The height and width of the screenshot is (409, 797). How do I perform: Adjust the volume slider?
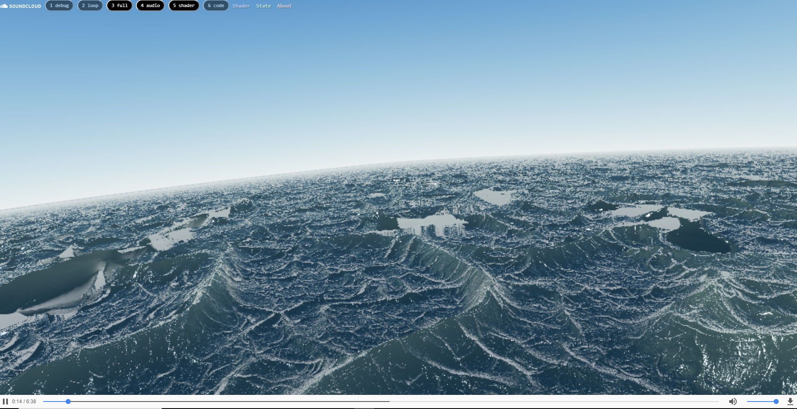762,402
